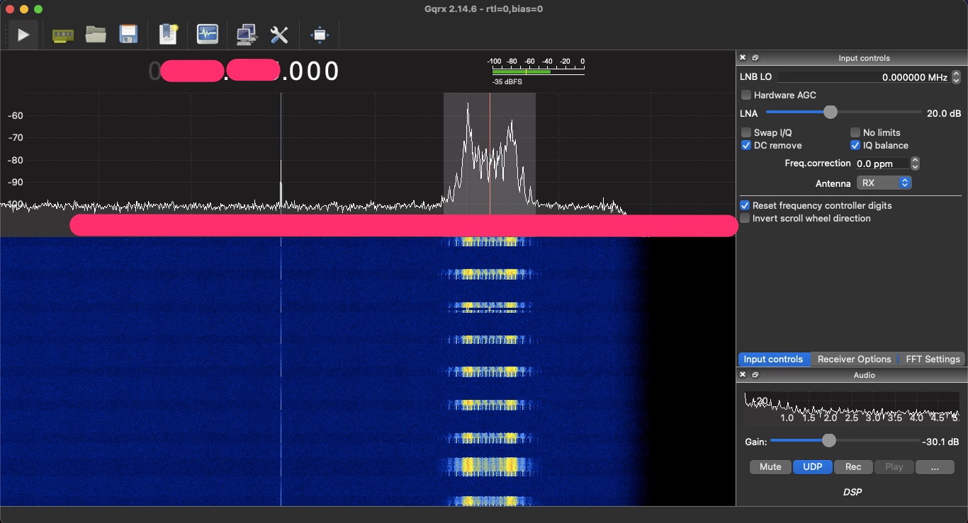Save settings with the floppy disk icon
This screenshot has height=523, width=968.
[128, 34]
